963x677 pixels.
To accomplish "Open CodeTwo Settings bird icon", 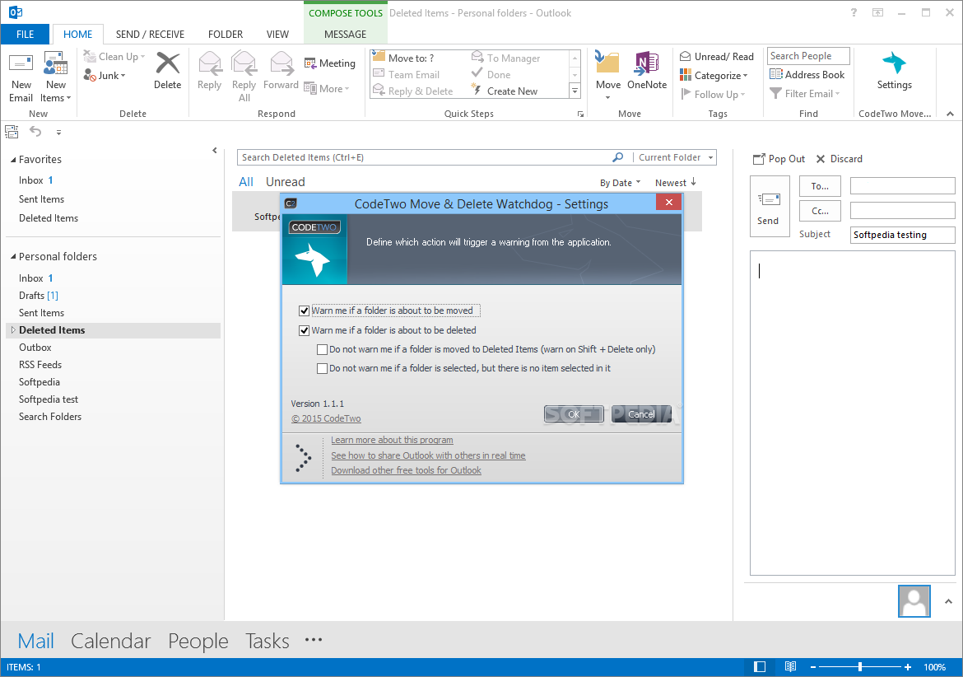I will click(x=894, y=63).
